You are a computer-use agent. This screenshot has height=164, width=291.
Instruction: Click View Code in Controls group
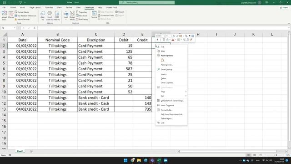pos(82,16)
